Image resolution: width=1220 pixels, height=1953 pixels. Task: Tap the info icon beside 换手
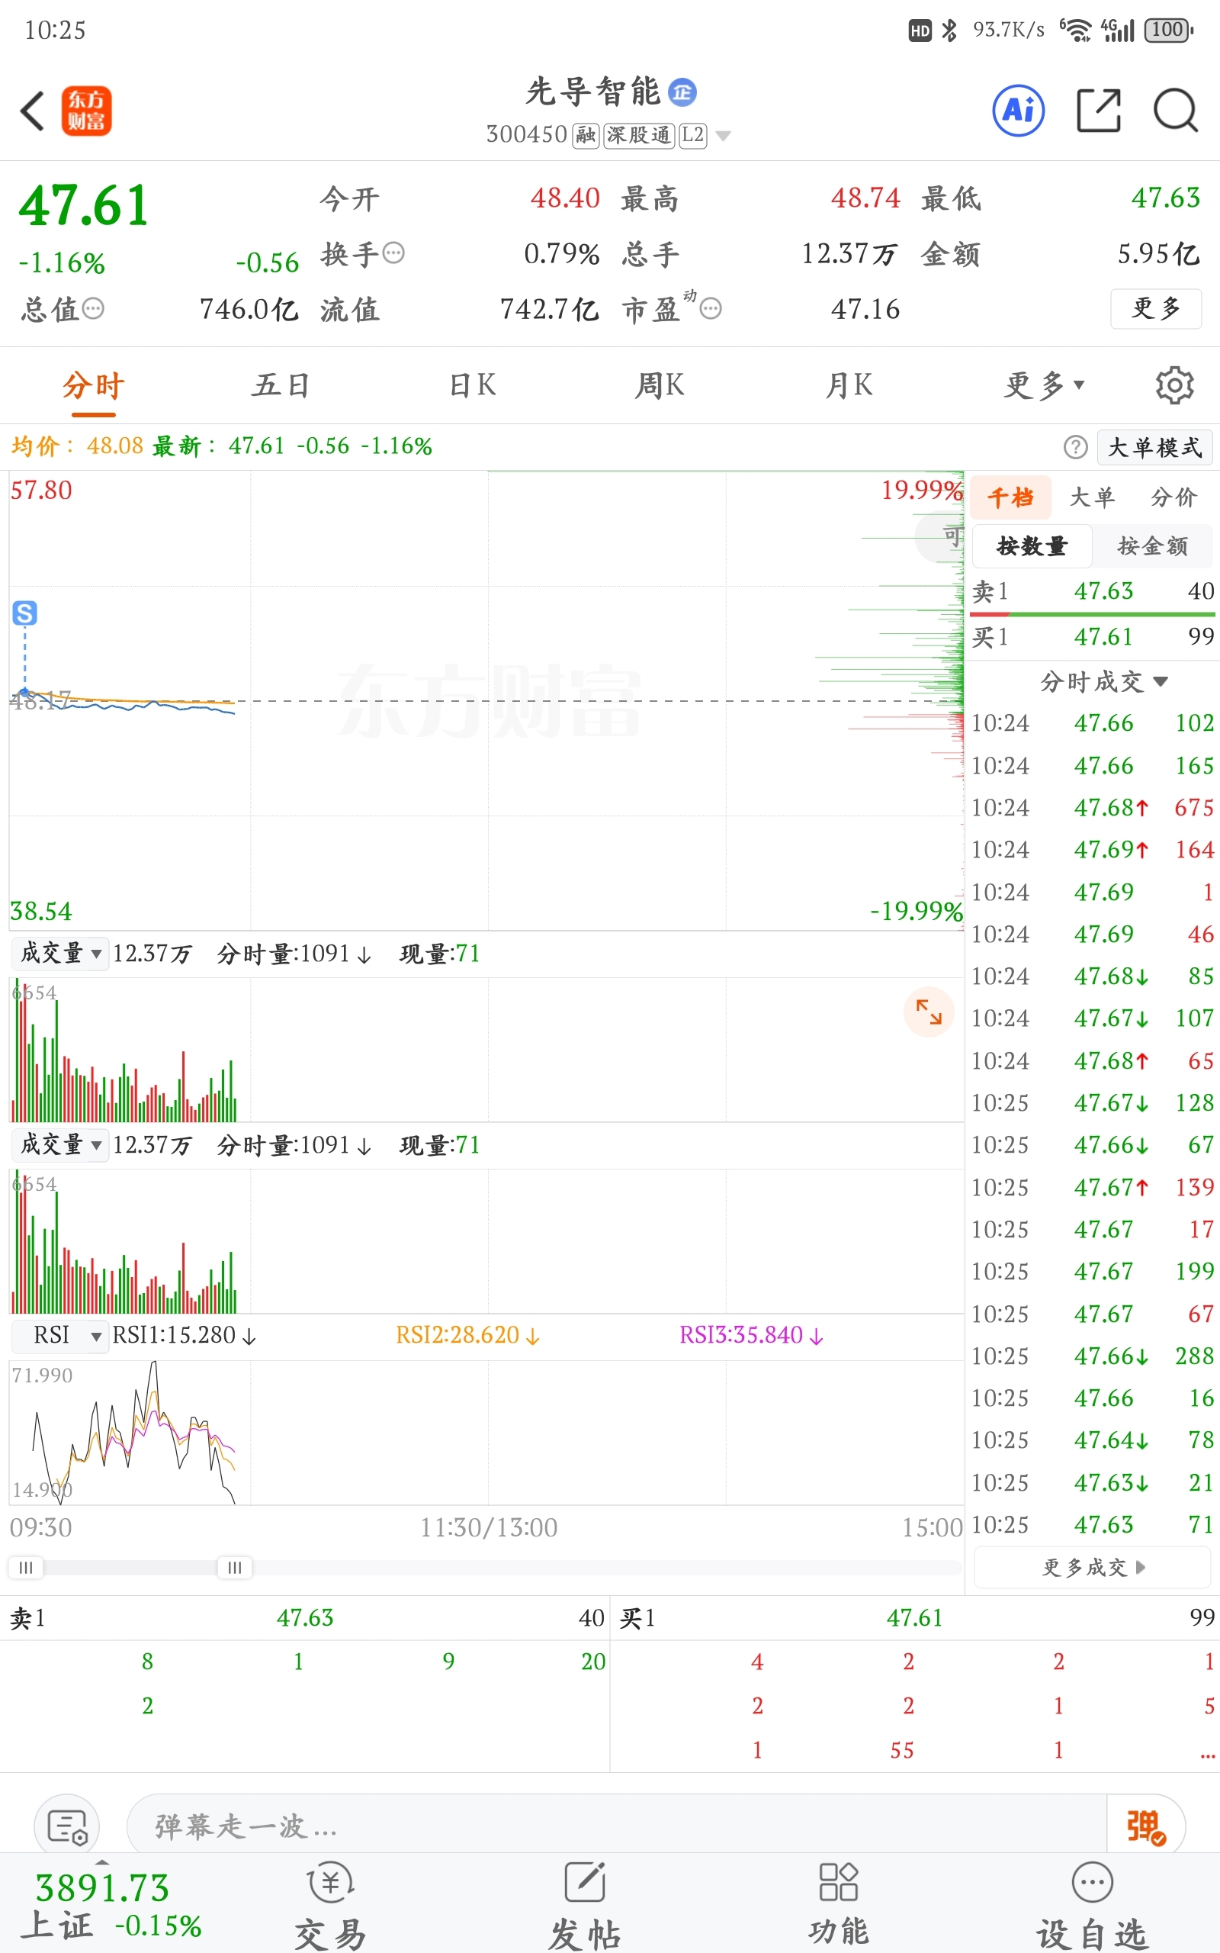(x=393, y=253)
